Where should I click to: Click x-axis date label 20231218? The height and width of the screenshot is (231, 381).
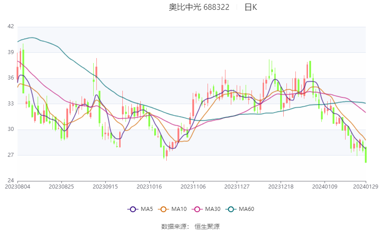[281, 187]
